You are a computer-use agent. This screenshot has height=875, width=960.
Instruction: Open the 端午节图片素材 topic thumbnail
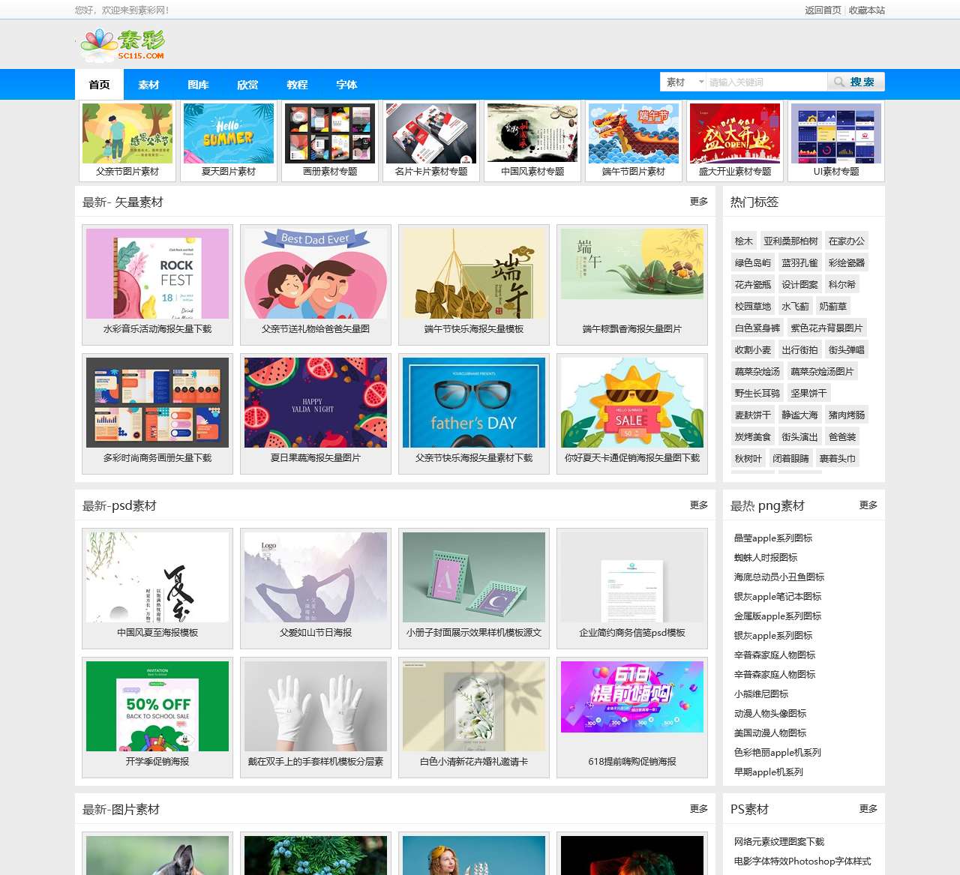pyautogui.click(x=634, y=133)
